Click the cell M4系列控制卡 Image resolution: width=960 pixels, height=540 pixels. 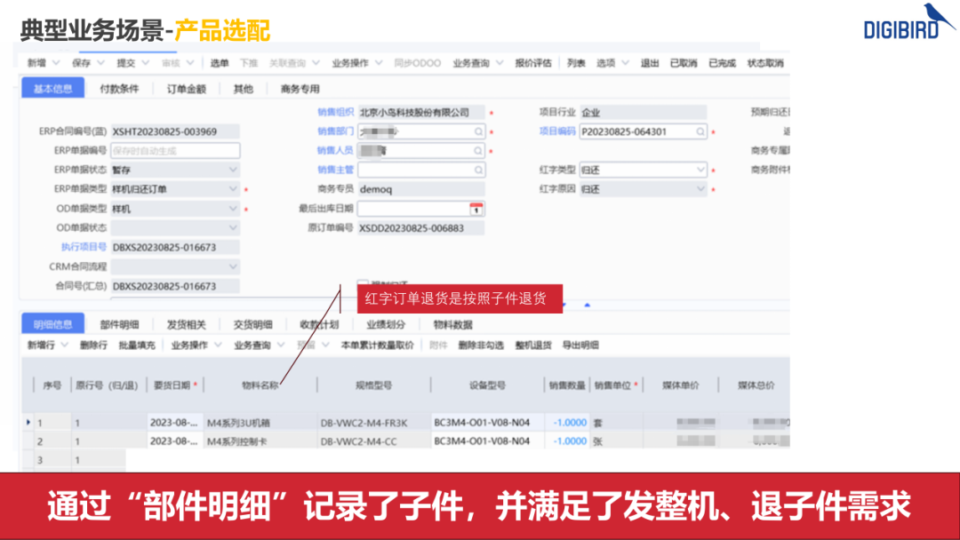(261, 441)
